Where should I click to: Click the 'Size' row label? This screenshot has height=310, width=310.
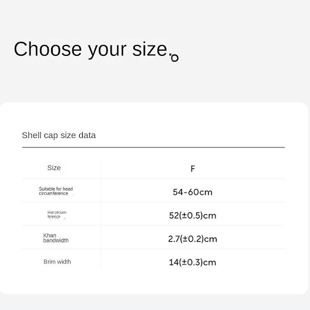pyautogui.click(x=54, y=167)
